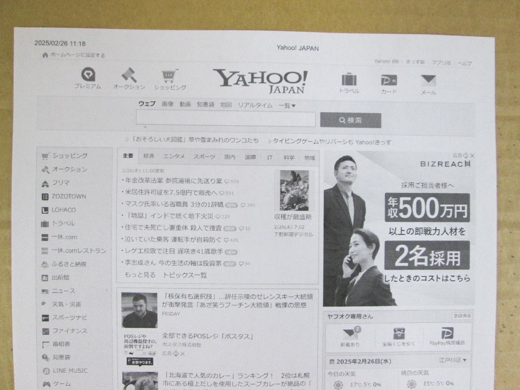520x390 pixels.
Task: Close the BIZREACH ad with X
Action: 472,155
